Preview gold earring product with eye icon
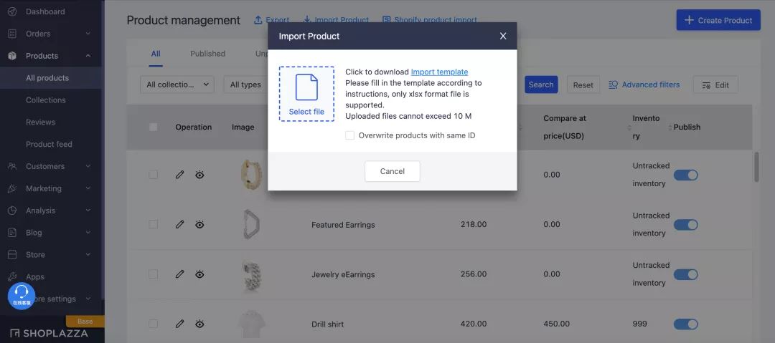The height and width of the screenshot is (343, 775). click(x=199, y=175)
